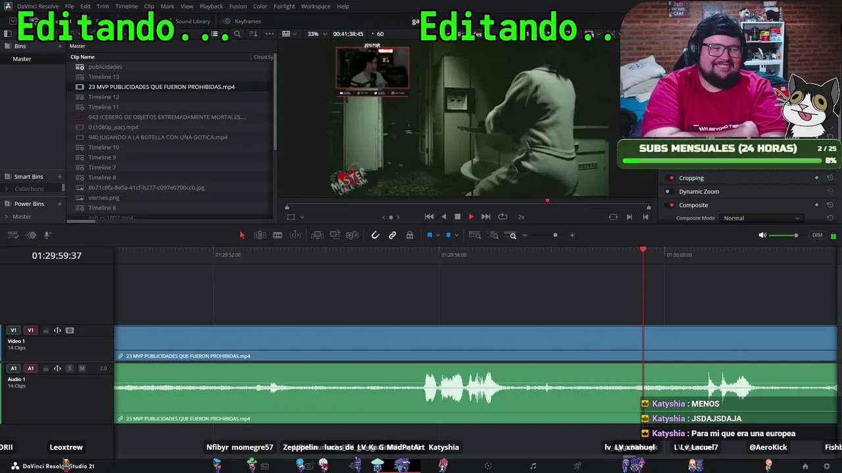Toggle Position Lock padlock icon
Viewport: 842px width, 473px height.
point(410,235)
